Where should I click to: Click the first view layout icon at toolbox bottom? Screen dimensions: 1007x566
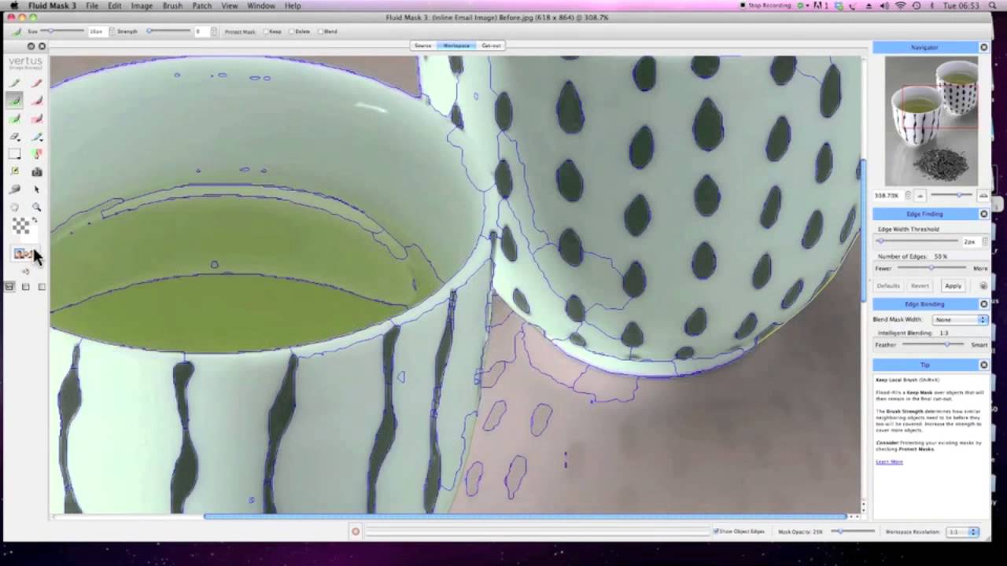[9, 287]
